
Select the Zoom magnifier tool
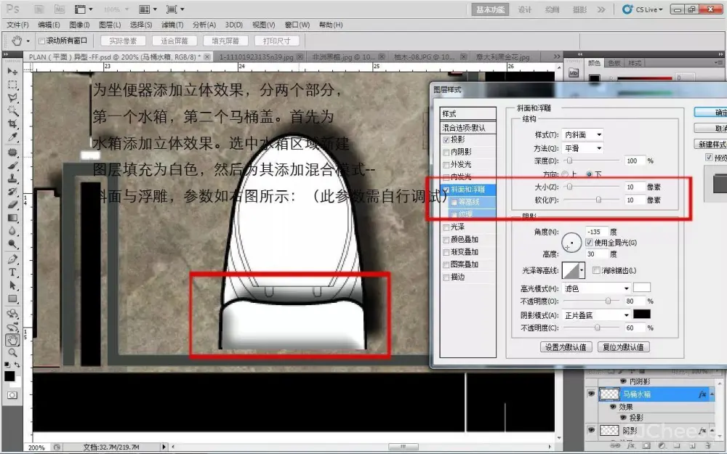click(12, 352)
